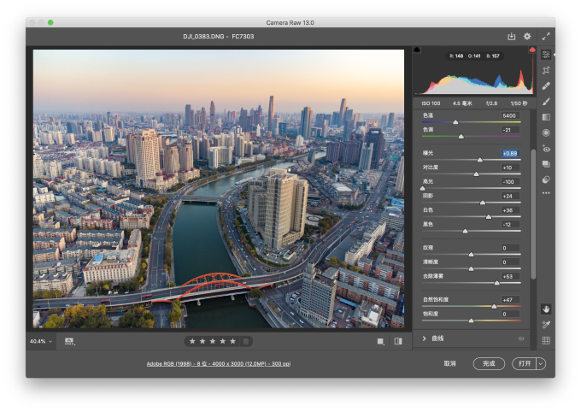This screenshot has height=412, width=581.
Task: Expand the 曲线 curve panel chevron
Action: [425, 338]
